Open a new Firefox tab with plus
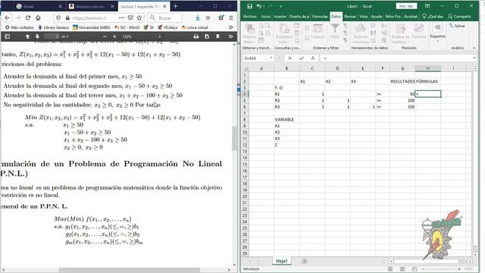Viewport: 485px width, 273px height. [x=175, y=6]
